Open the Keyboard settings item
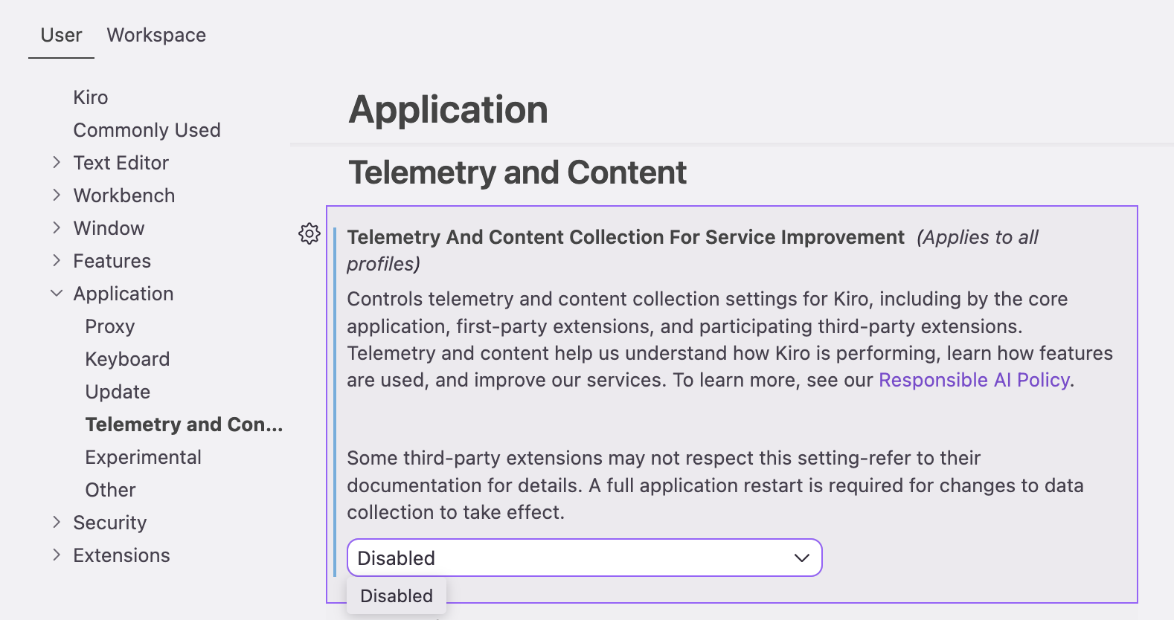 (127, 359)
